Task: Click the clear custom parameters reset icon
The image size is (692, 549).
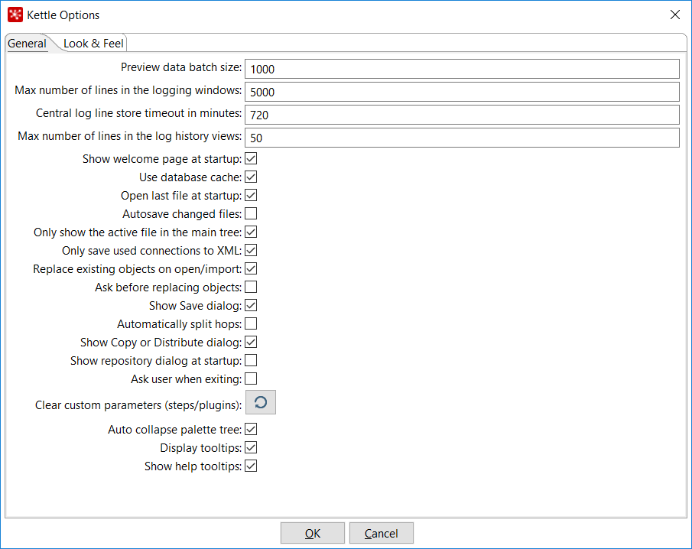Action: pos(260,402)
